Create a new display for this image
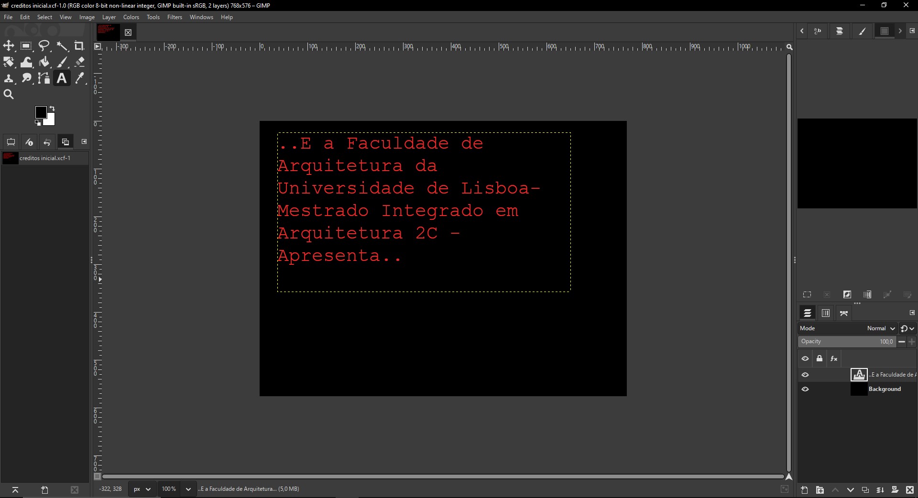 point(45,490)
